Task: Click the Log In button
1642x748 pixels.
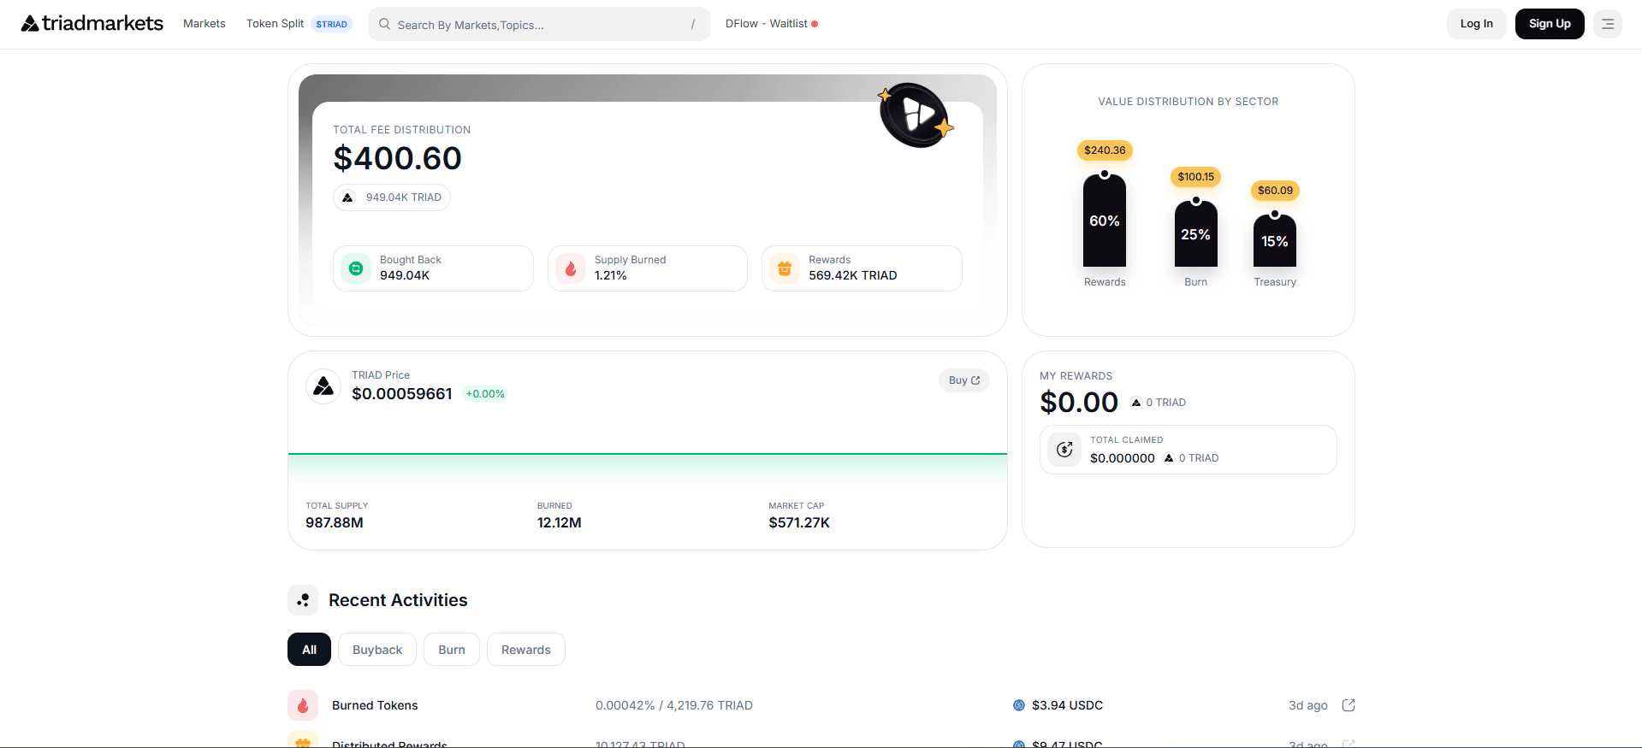Action: tap(1477, 24)
